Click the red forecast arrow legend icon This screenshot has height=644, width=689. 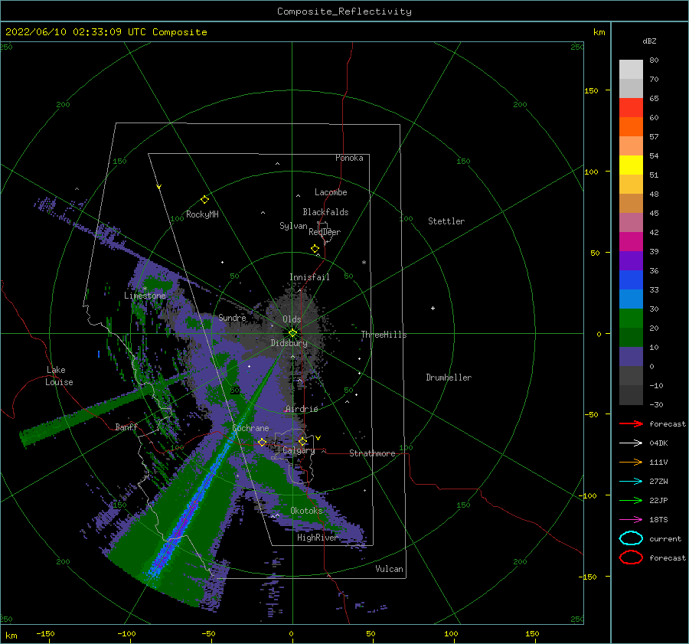click(631, 423)
